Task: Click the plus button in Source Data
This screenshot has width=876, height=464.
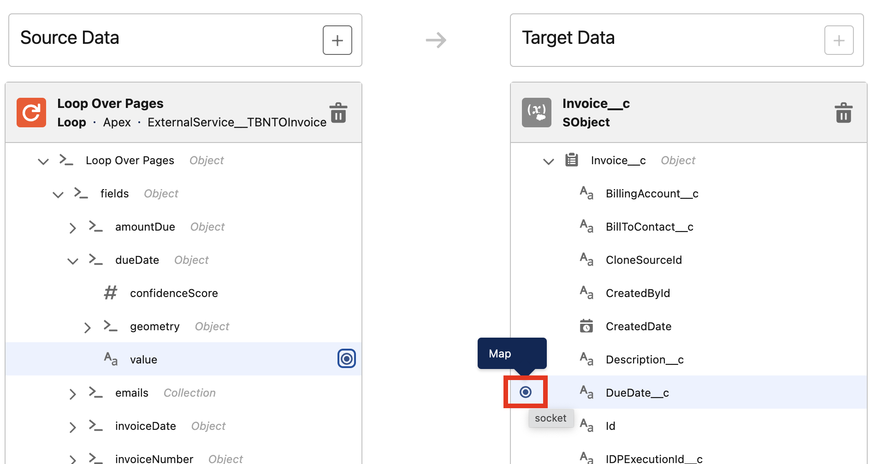Action: (337, 40)
